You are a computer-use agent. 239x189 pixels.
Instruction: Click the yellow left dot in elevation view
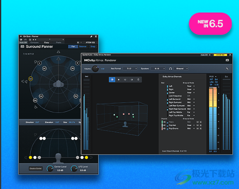(x=30, y=157)
